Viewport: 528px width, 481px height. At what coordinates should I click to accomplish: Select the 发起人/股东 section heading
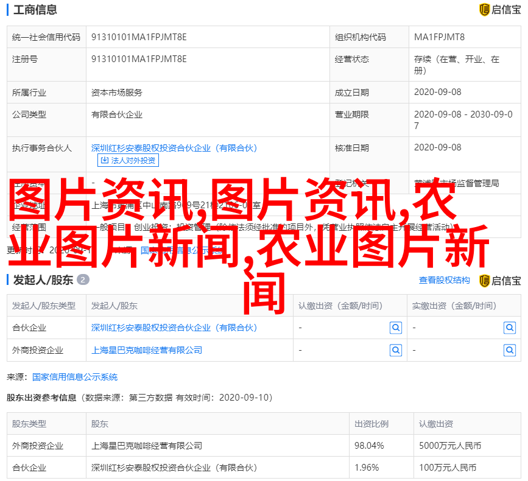click(x=43, y=280)
